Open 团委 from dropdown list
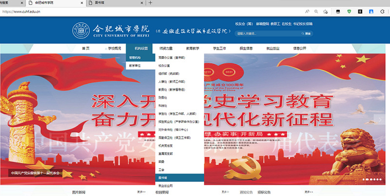 coord(179,162)
